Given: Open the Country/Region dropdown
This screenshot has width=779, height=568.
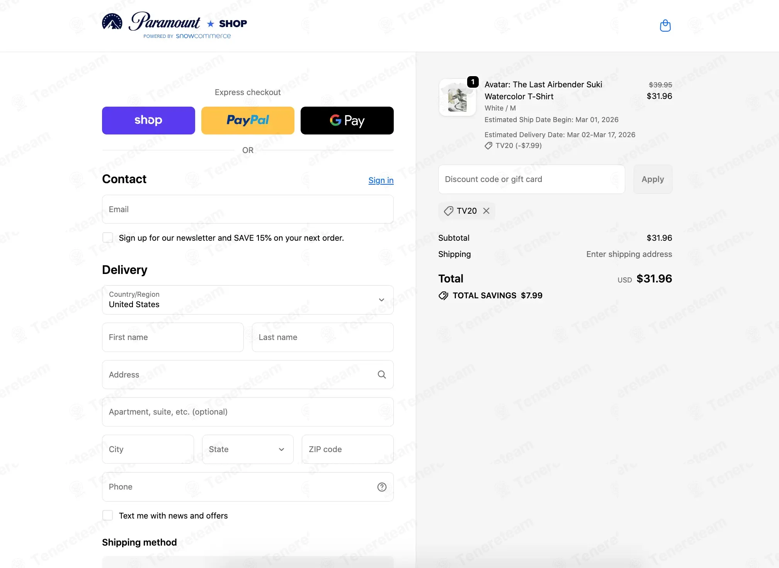Looking at the screenshot, I should tap(248, 300).
